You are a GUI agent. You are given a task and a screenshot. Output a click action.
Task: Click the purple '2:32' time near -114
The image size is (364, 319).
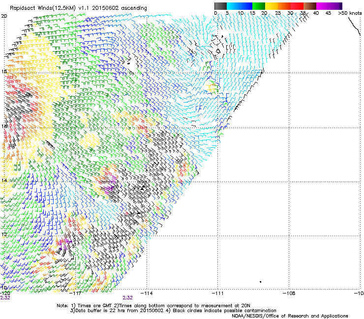click(x=128, y=298)
